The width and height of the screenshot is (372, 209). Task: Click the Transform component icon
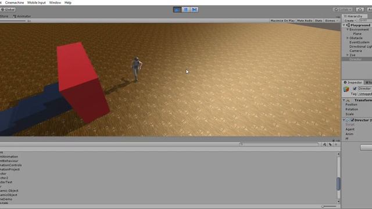(x=348, y=100)
